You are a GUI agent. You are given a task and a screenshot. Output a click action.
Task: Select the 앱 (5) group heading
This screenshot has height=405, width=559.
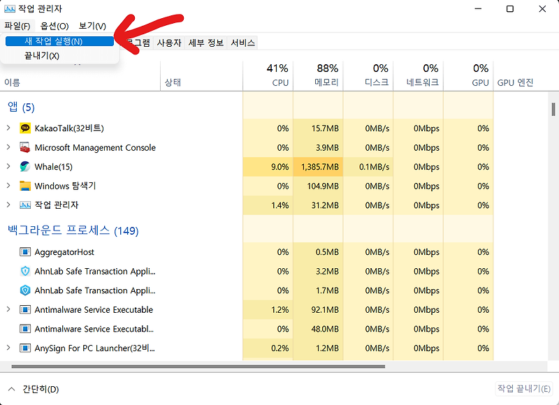pyautogui.click(x=21, y=108)
